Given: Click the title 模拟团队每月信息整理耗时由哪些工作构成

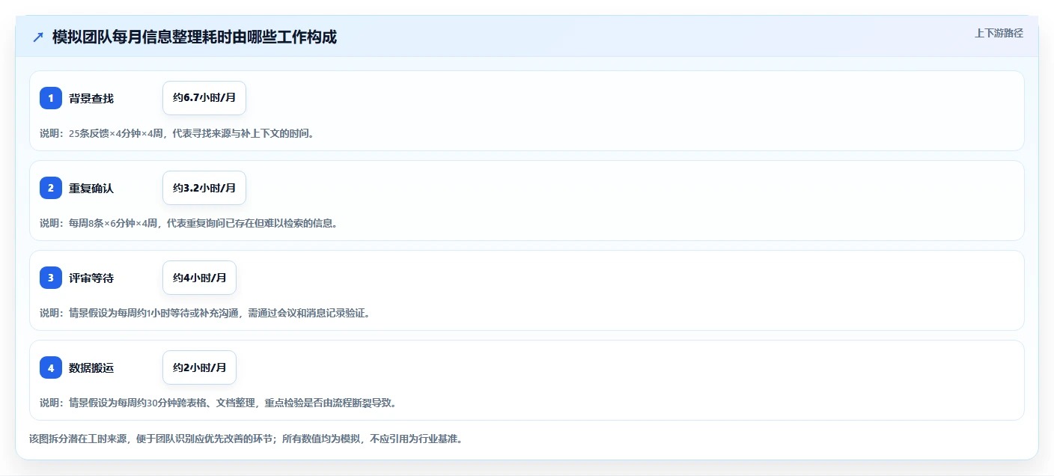Looking at the screenshot, I should click(195, 37).
